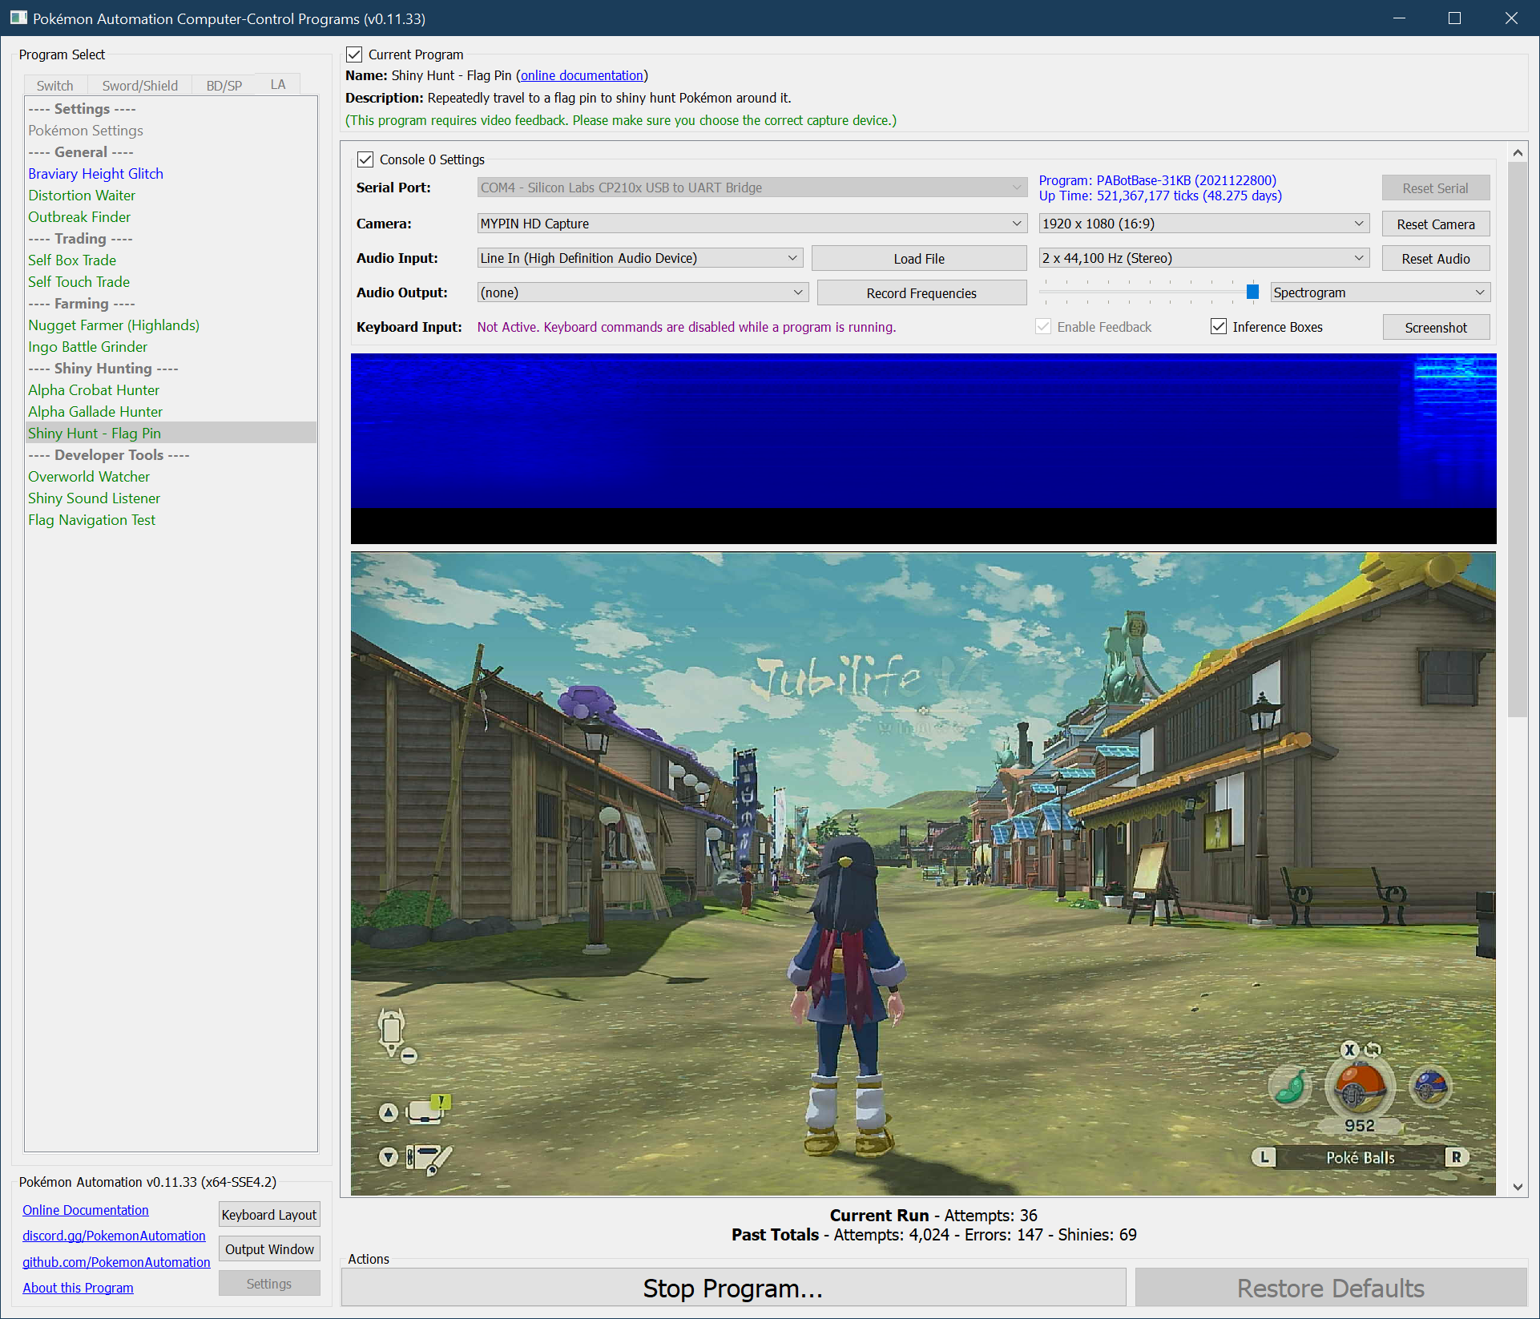
Task: Click the Arc Phone icon in game
Action: pos(392,1030)
